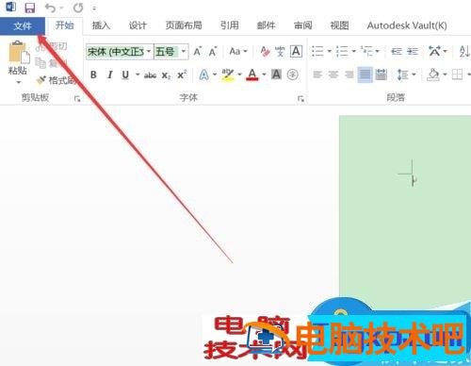Click the Enclose Characters circled icon

point(292,75)
